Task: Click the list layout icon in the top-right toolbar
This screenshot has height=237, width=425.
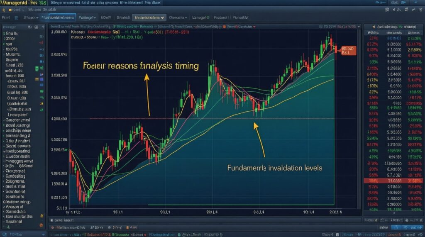Action: click(x=387, y=10)
